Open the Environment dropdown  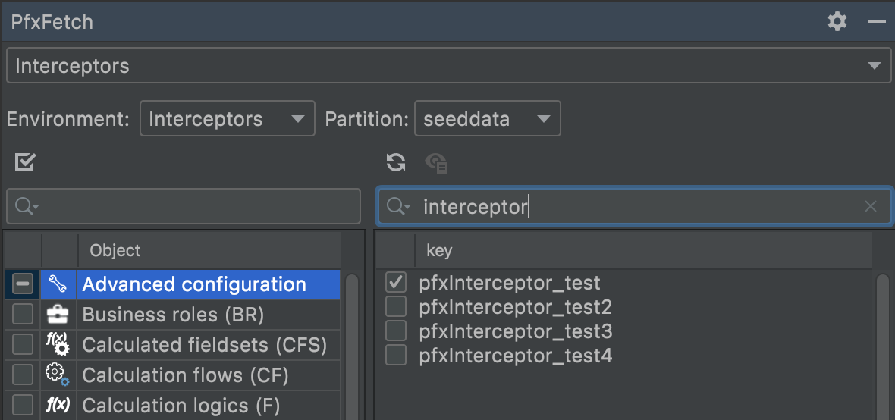pyautogui.click(x=227, y=119)
